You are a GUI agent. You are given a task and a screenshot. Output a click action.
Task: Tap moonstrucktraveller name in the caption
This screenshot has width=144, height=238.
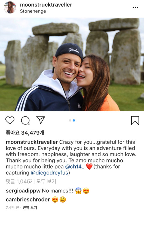[32, 142]
